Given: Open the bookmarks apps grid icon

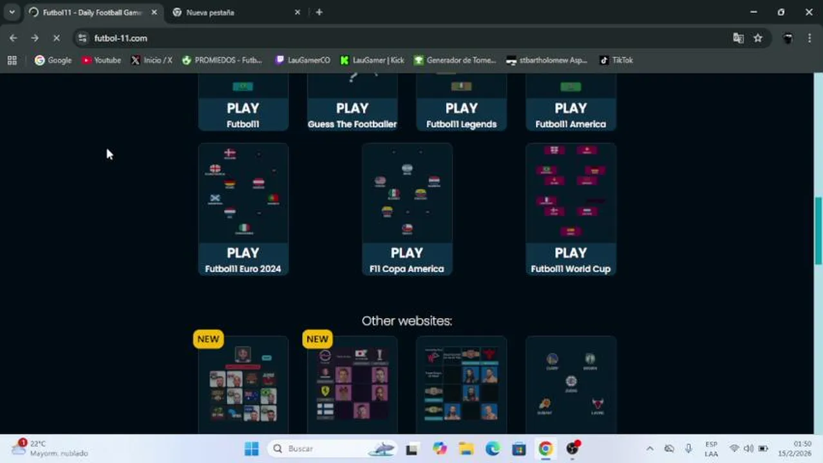Looking at the screenshot, I should point(12,60).
